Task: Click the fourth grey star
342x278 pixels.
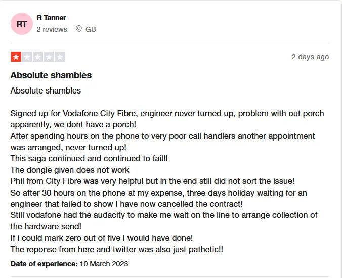Action: pyautogui.click(x=49, y=57)
